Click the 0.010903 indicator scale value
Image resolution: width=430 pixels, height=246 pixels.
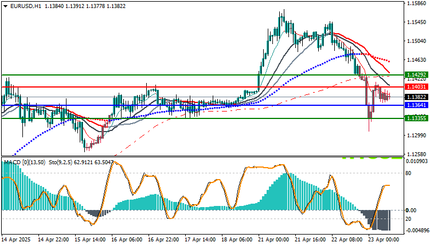pyautogui.click(x=417, y=161)
